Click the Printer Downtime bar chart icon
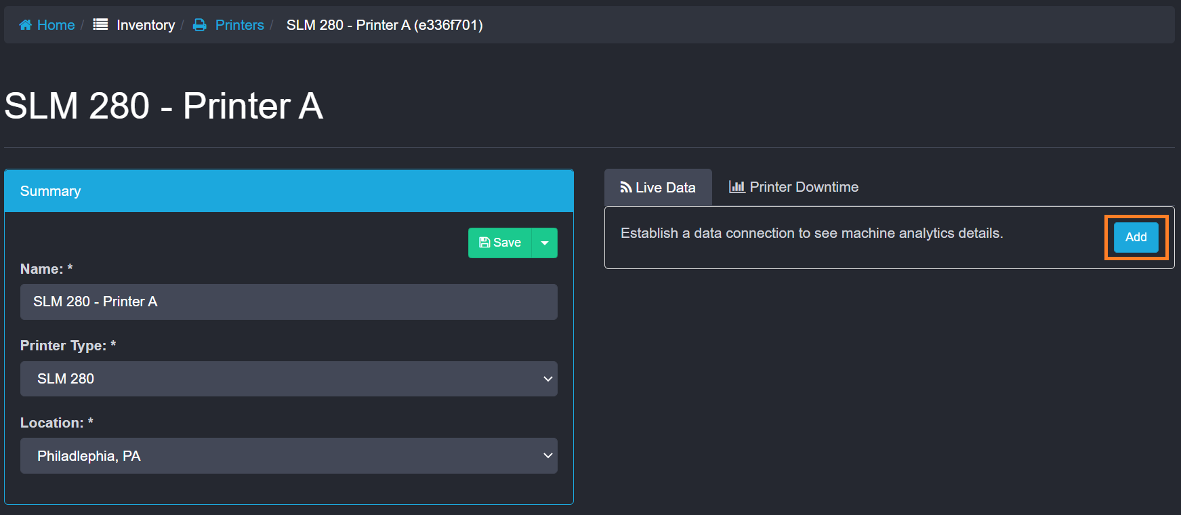 (x=737, y=187)
